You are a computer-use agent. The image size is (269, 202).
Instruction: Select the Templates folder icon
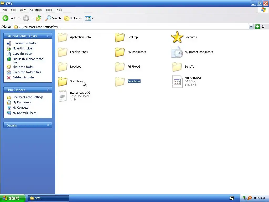120,82
